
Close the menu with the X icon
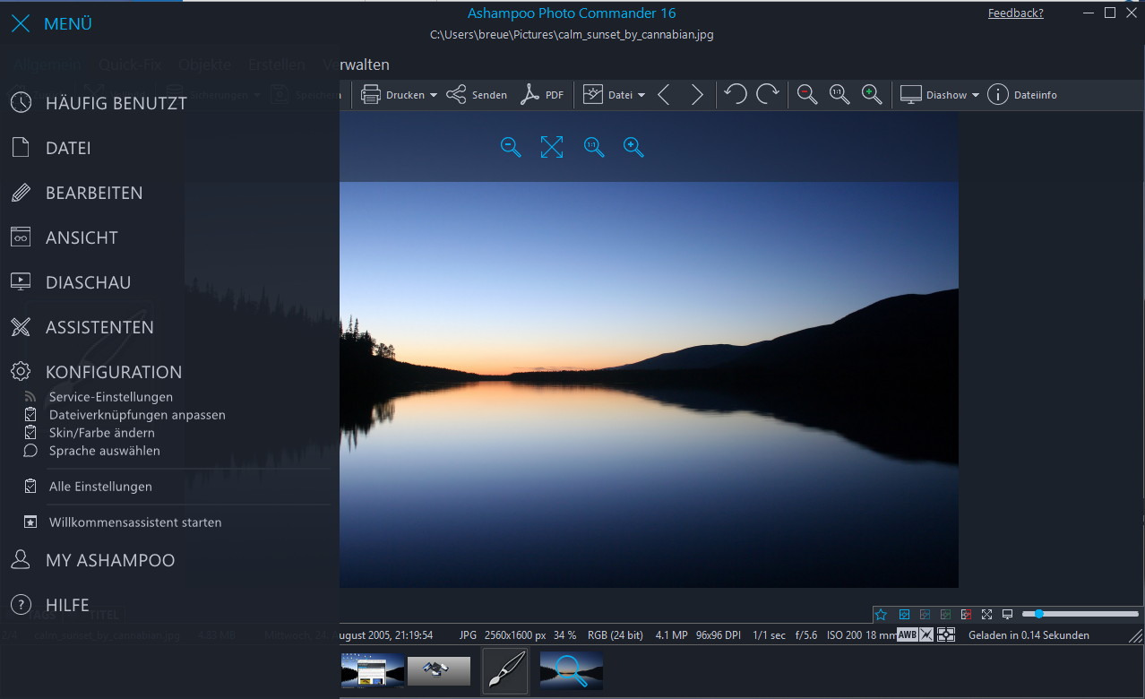tap(21, 24)
